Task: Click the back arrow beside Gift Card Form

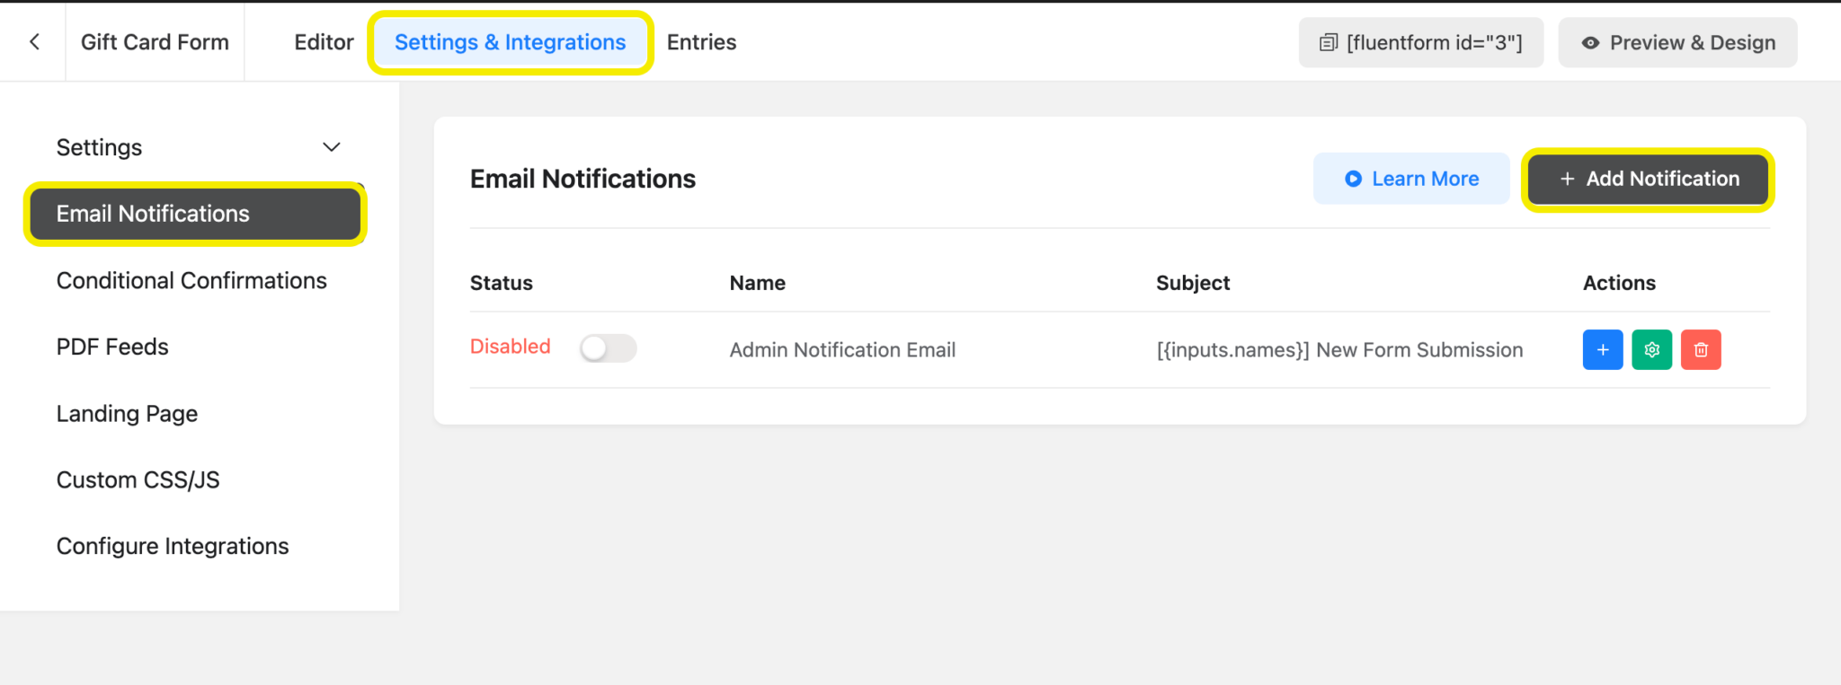Action: [x=33, y=41]
